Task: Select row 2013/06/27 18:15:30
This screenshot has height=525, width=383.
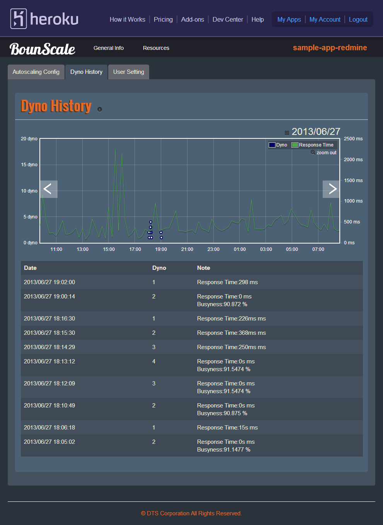Action: [192, 333]
